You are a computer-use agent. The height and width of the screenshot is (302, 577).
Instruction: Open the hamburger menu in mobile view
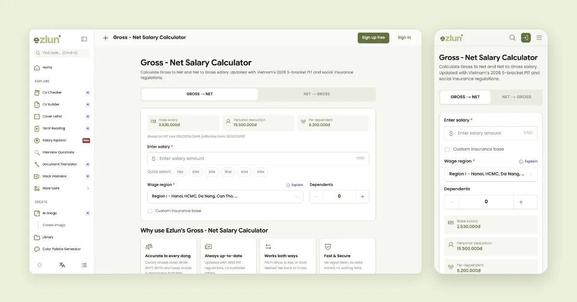pyautogui.click(x=539, y=38)
